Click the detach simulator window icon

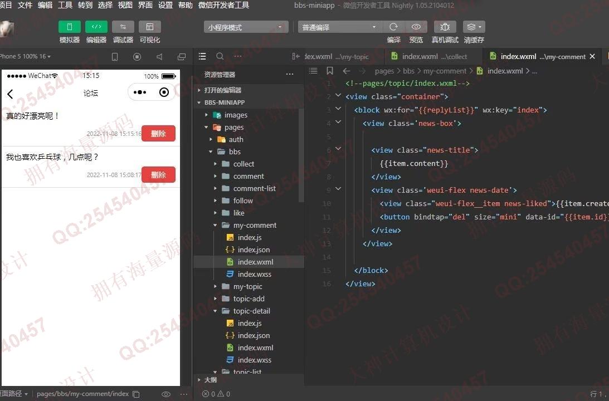pos(182,57)
